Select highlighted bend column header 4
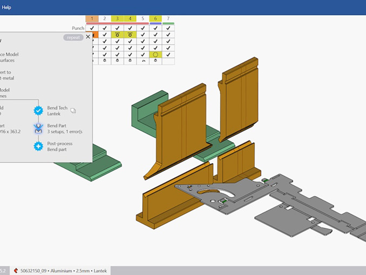 [x=130, y=18]
